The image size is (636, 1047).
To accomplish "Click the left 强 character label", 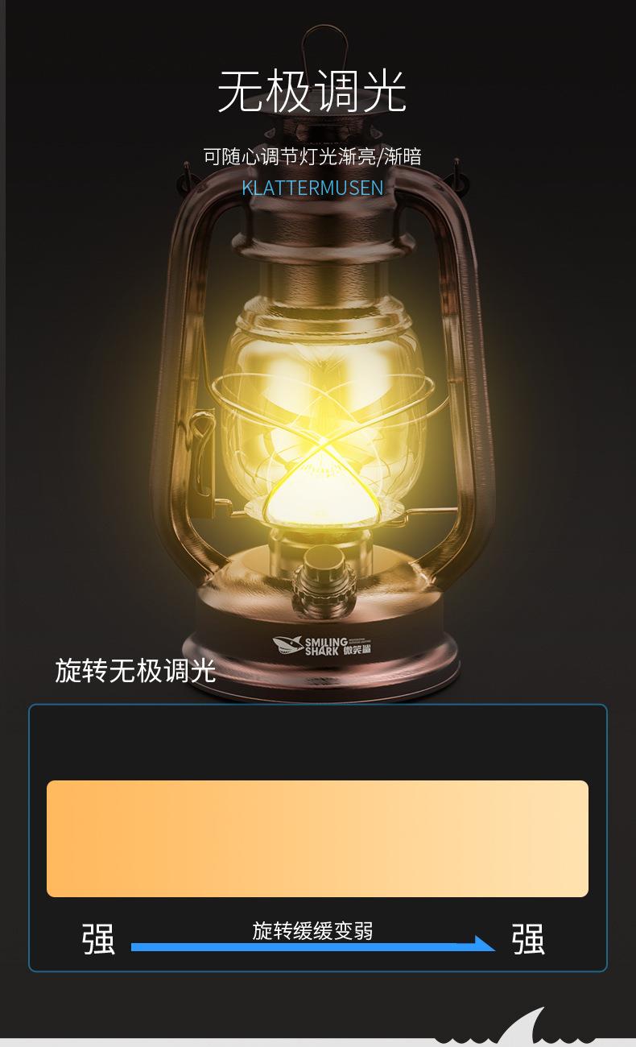I will (x=98, y=939).
